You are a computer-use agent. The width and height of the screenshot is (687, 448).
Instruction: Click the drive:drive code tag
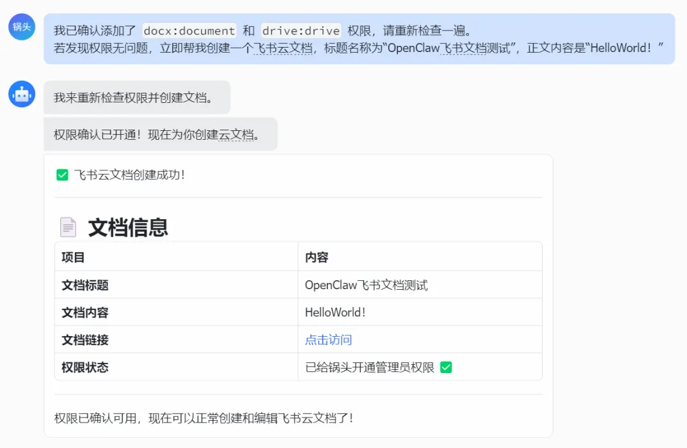(301, 31)
